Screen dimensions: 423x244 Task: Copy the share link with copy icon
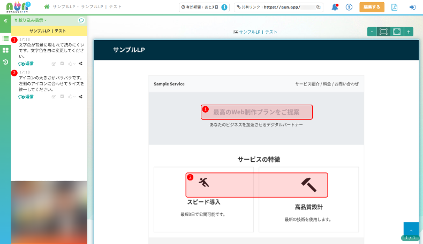click(x=319, y=7)
